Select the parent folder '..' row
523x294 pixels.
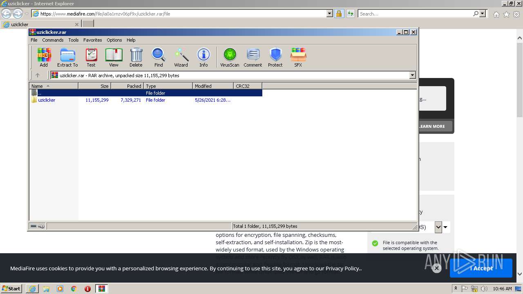pyautogui.click(x=146, y=93)
